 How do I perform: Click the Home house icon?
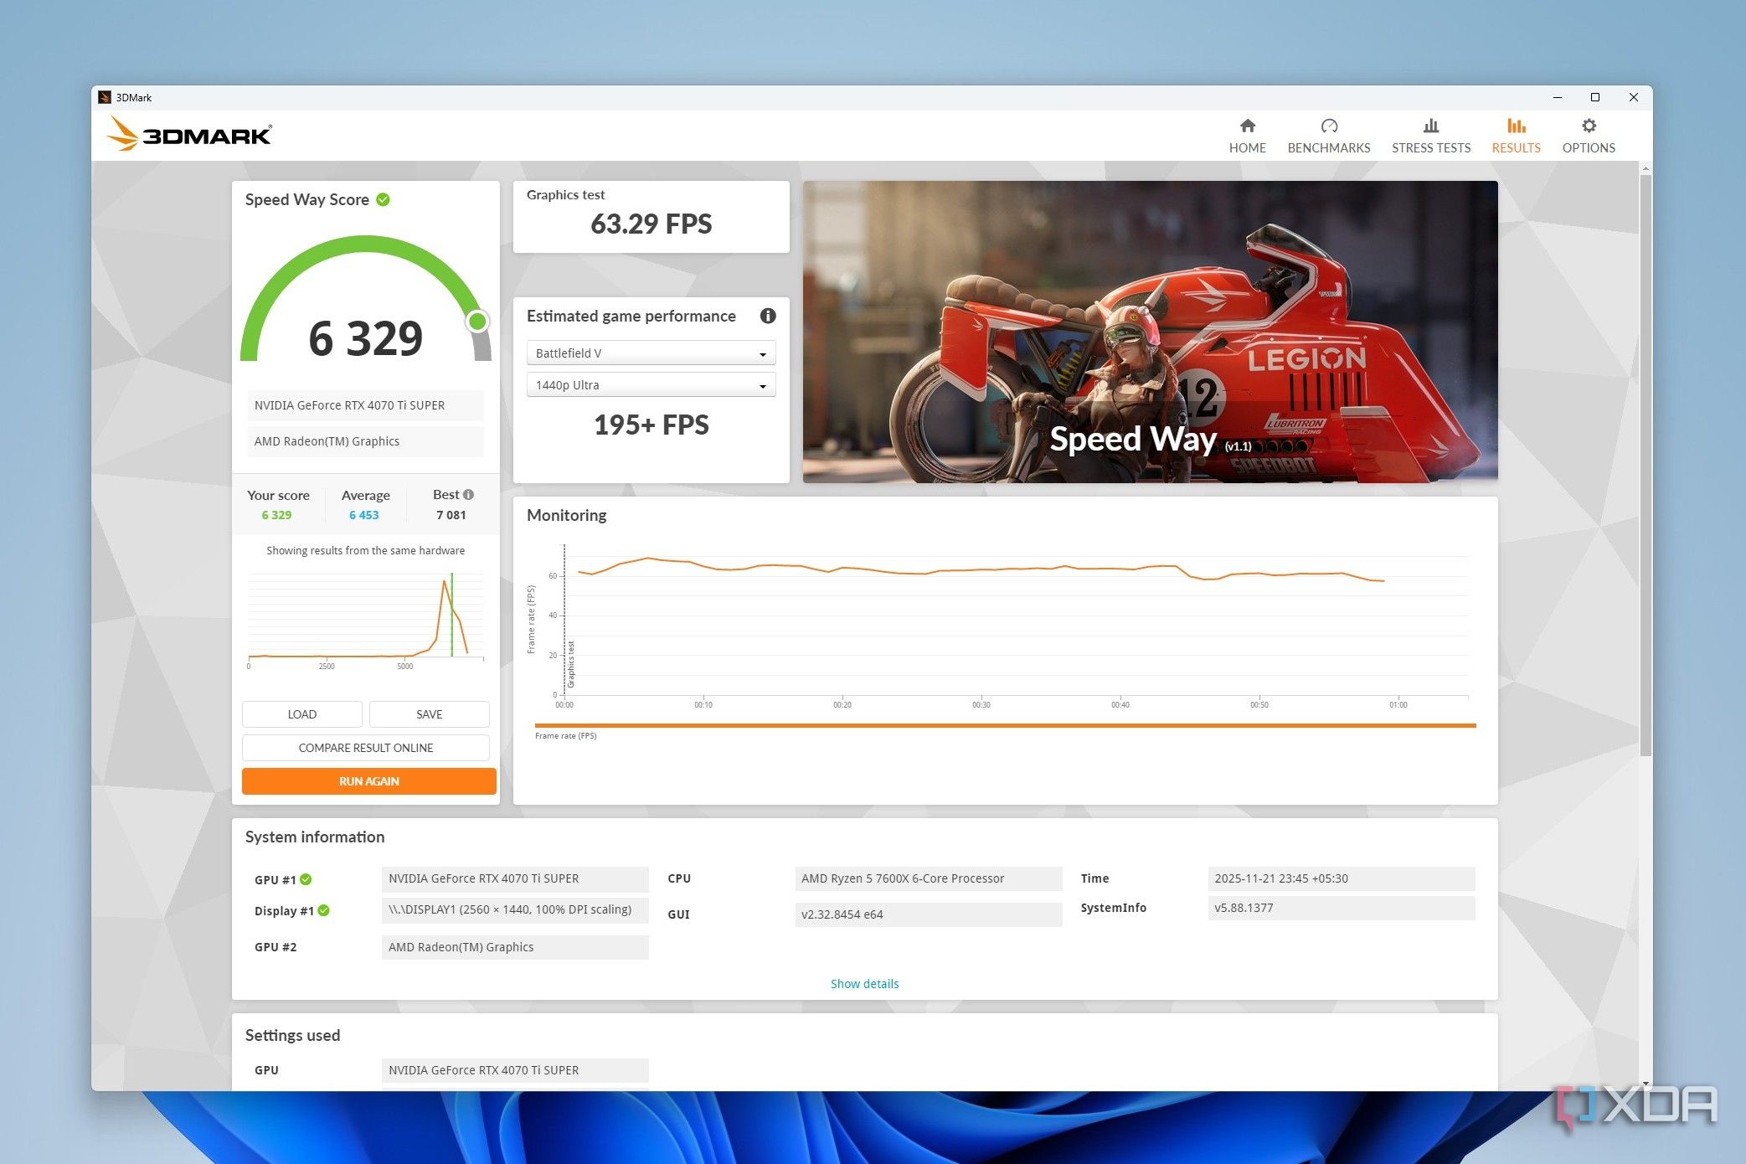pos(1247,126)
